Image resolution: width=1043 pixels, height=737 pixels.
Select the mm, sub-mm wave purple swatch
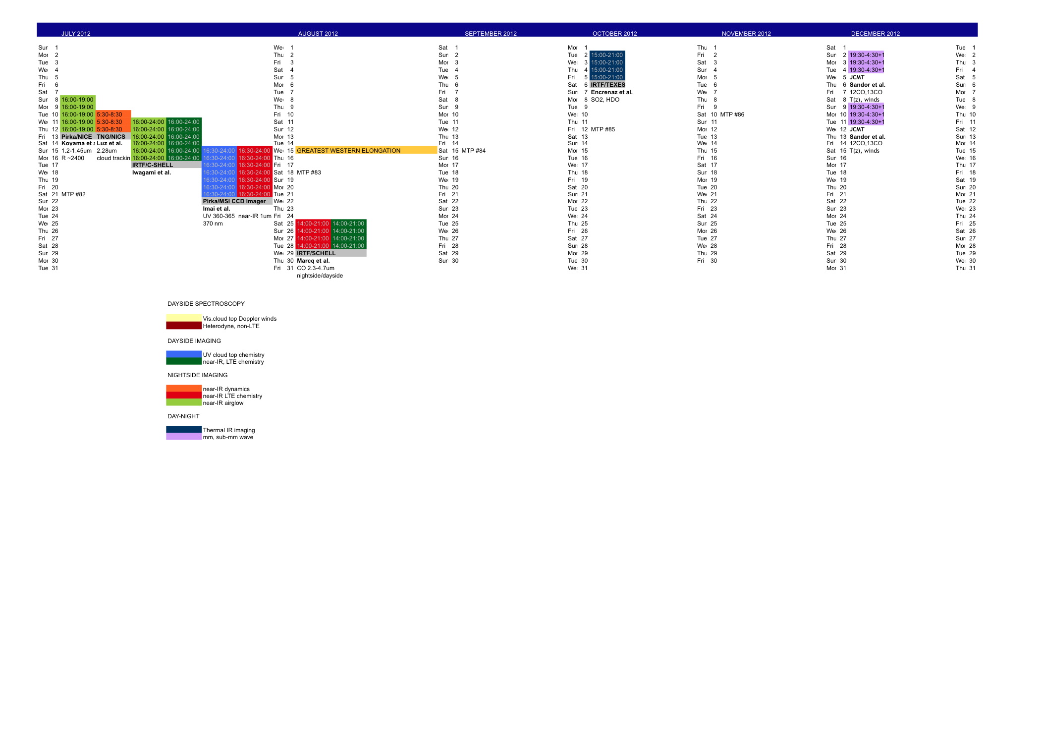click(x=184, y=437)
